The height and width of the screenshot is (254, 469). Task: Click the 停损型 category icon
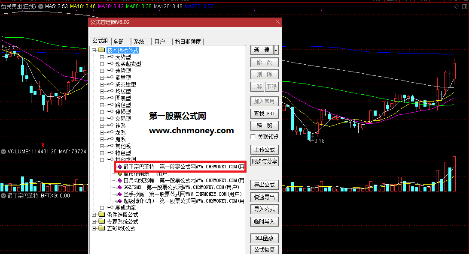pyautogui.click(x=110, y=112)
